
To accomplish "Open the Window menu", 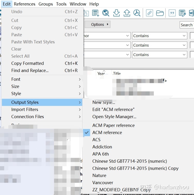I will coord(78,4).
